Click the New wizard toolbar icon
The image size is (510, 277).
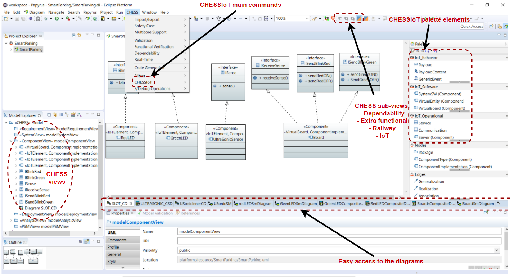[6, 18]
